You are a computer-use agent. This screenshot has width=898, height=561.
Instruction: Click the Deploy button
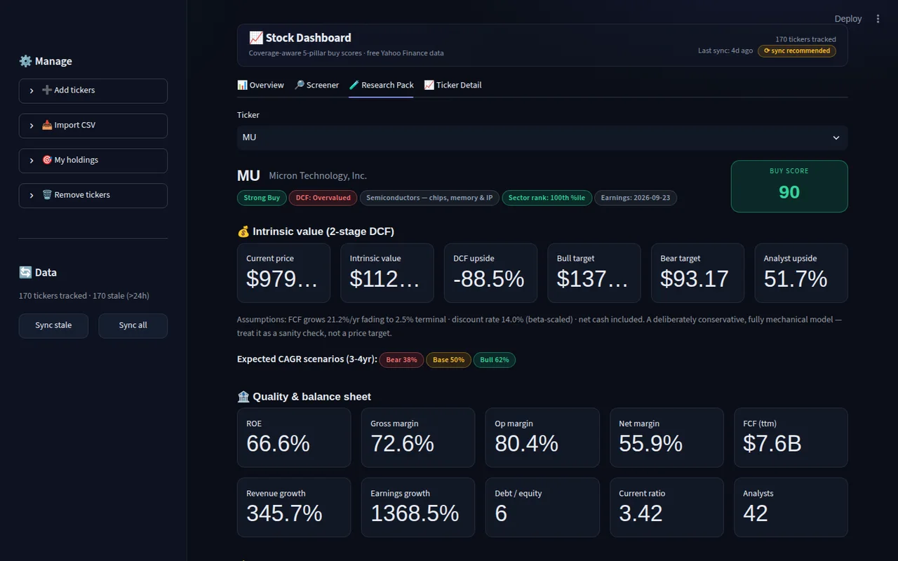847,19
